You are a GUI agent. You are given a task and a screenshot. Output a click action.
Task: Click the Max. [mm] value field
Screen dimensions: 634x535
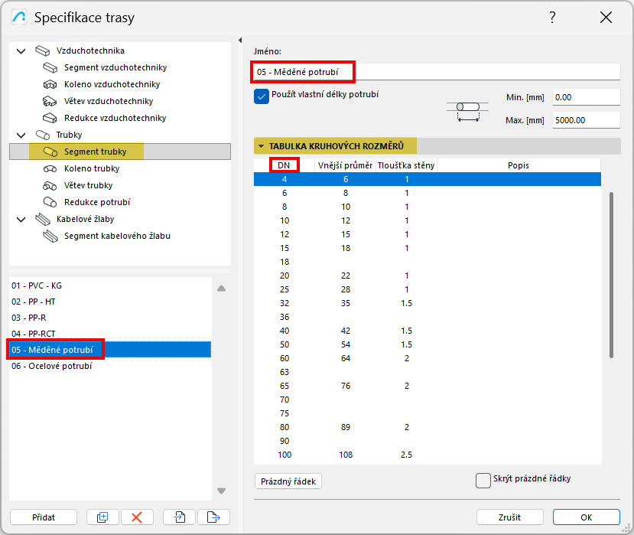point(587,120)
